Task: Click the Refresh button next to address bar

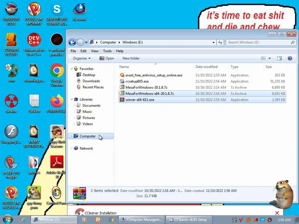Action: 220,42
